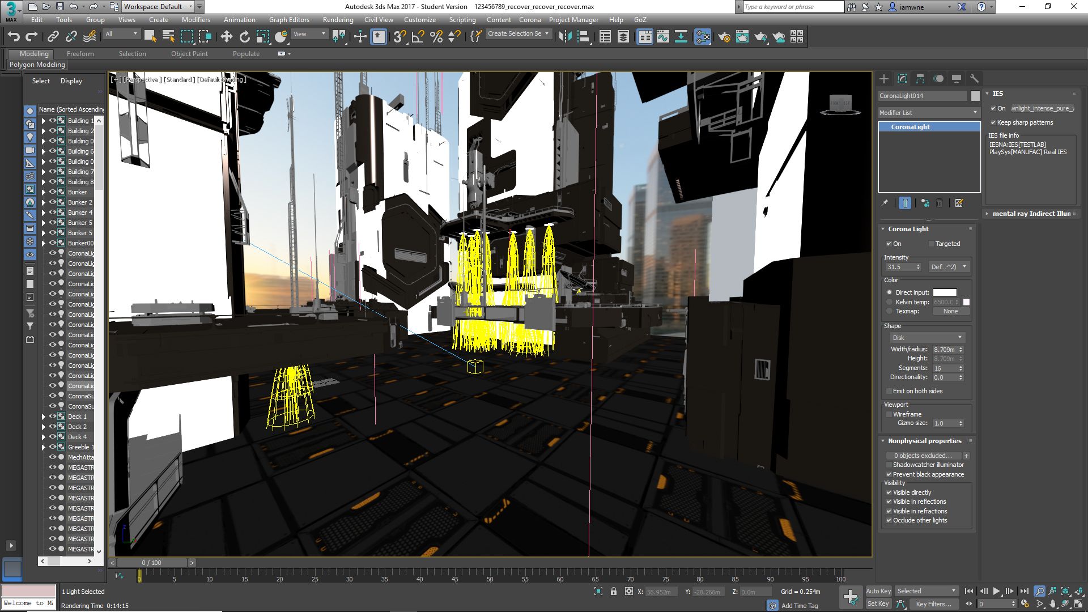
Task: Open the Utilities wrench panel tab
Action: click(974, 79)
